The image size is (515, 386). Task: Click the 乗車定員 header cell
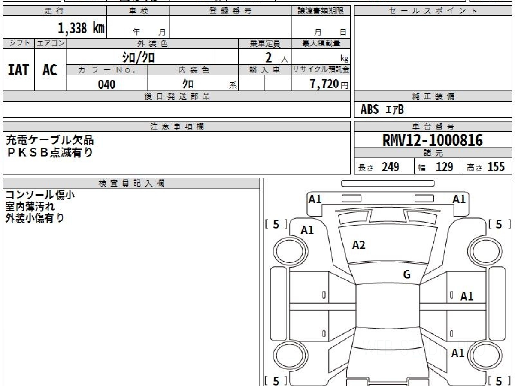[x=265, y=43]
